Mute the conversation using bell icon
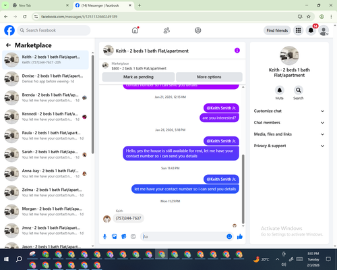337x270 pixels. pos(279,90)
